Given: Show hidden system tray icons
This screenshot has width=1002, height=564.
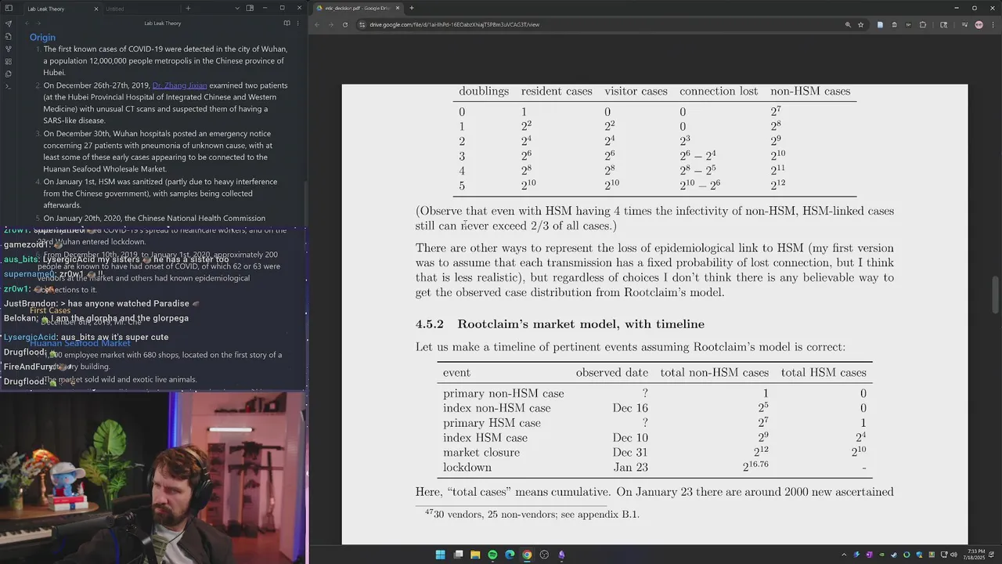Looking at the screenshot, I should click(843, 555).
